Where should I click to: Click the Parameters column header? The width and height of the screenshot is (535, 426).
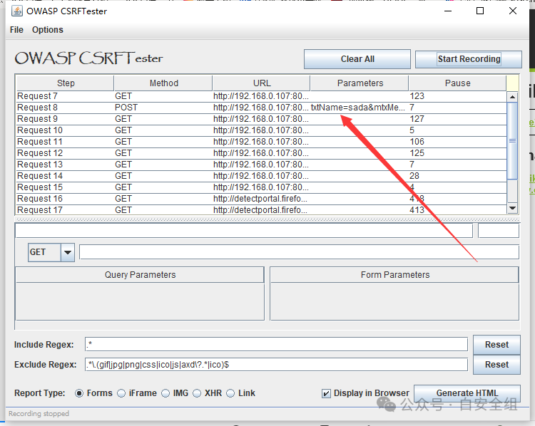360,83
